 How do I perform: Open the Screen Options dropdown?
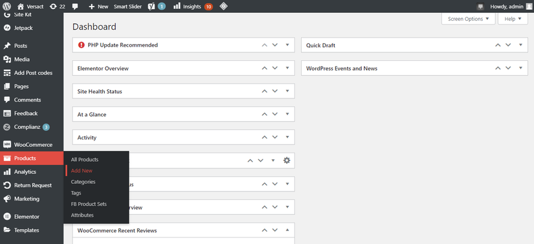[x=468, y=19]
